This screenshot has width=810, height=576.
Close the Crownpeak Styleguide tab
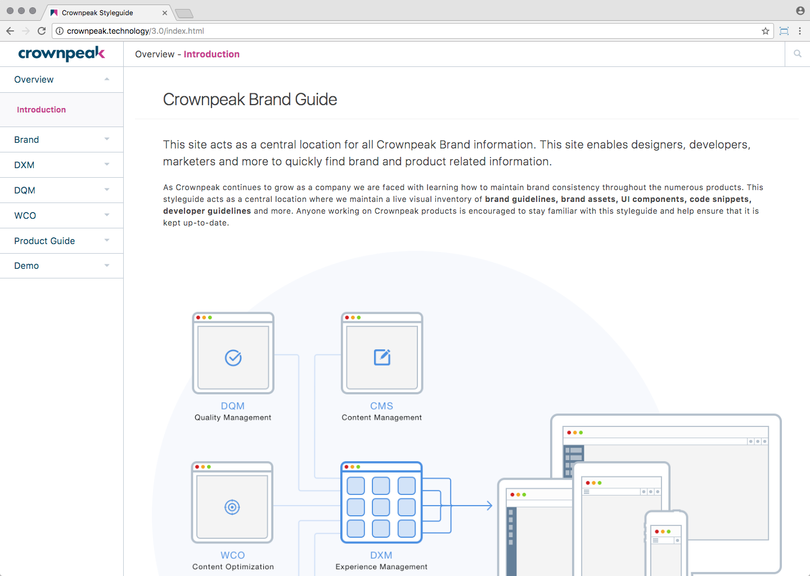165,13
